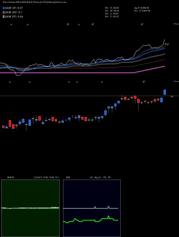Click the 'Pre L: 10.01' value
This screenshot has height=237, width=179.
pos(112,14)
